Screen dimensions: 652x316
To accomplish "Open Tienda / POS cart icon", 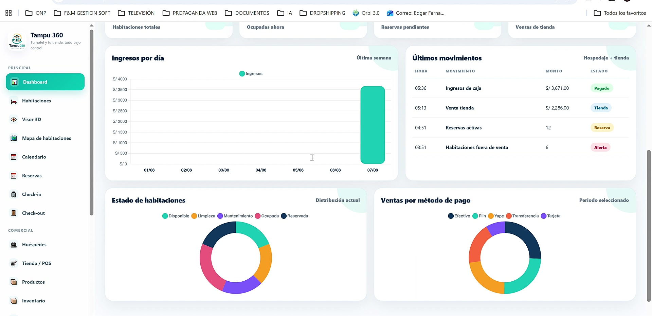I will pos(14,263).
